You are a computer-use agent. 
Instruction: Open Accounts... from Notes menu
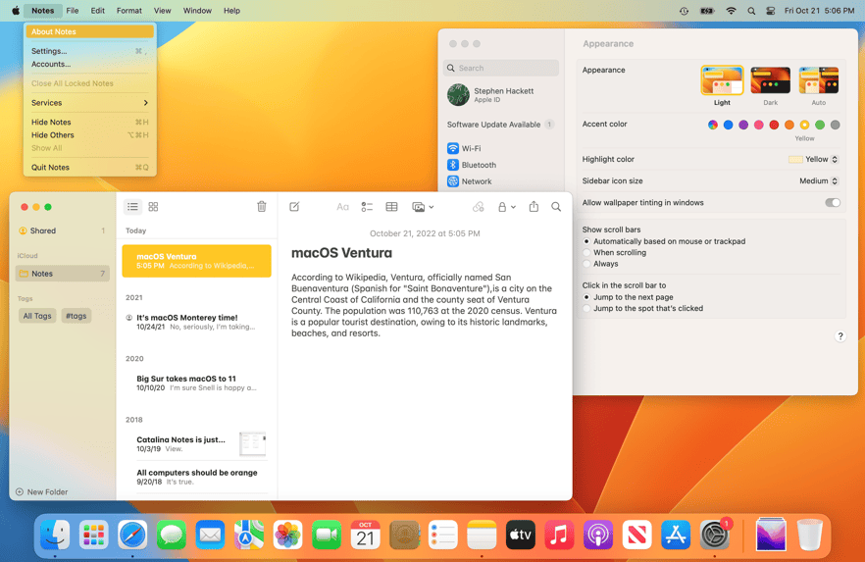(x=90, y=64)
